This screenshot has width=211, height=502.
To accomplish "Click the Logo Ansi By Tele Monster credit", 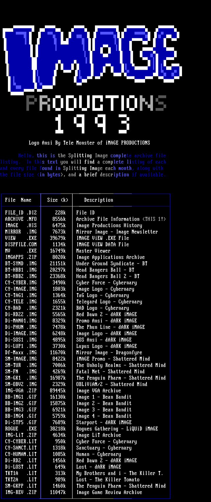I will (89, 143).
